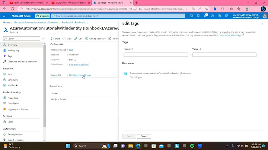Click 'Click here to add tags' link
Screen dimensions: 268x150
coord(80,75)
